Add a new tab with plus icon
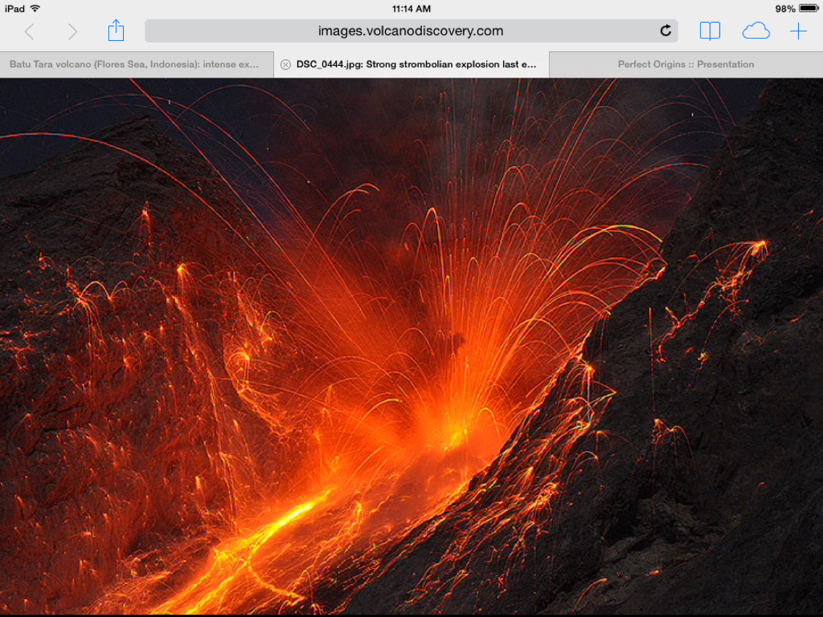This screenshot has height=617, width=823. pos(798,31)
